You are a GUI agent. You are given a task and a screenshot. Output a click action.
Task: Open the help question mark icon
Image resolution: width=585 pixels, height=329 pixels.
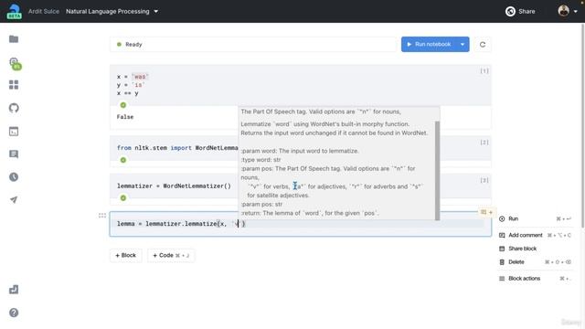(14, 313)
